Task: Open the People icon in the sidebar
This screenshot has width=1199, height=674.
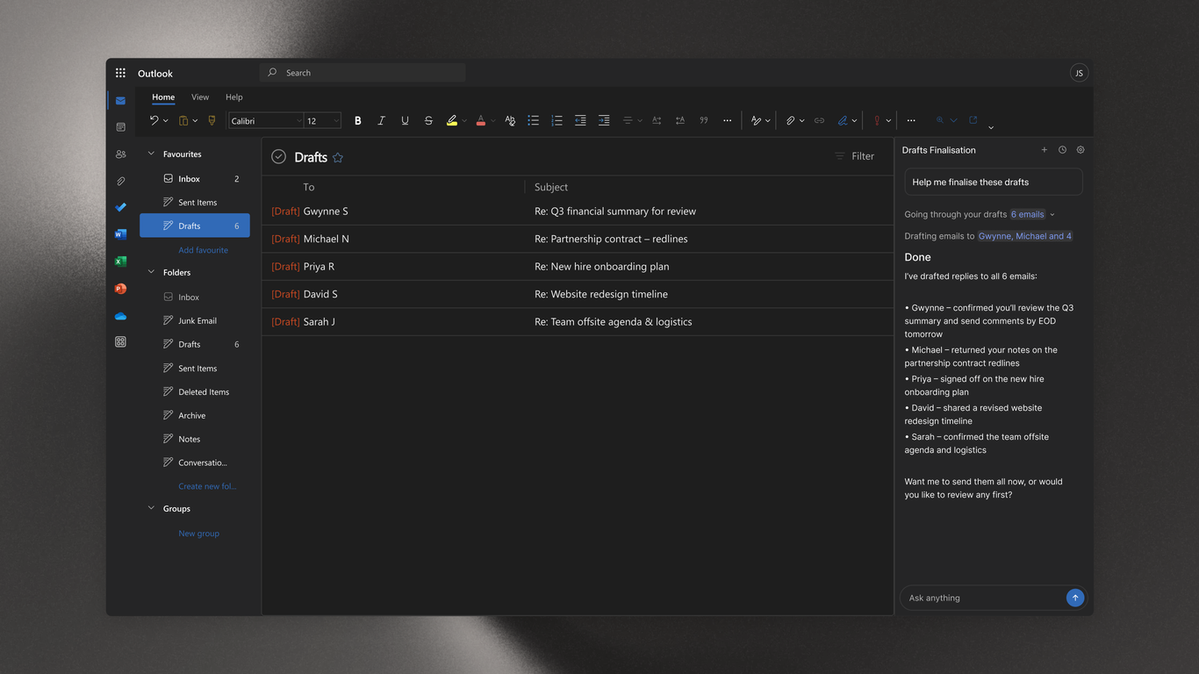Action: (120, 154)
